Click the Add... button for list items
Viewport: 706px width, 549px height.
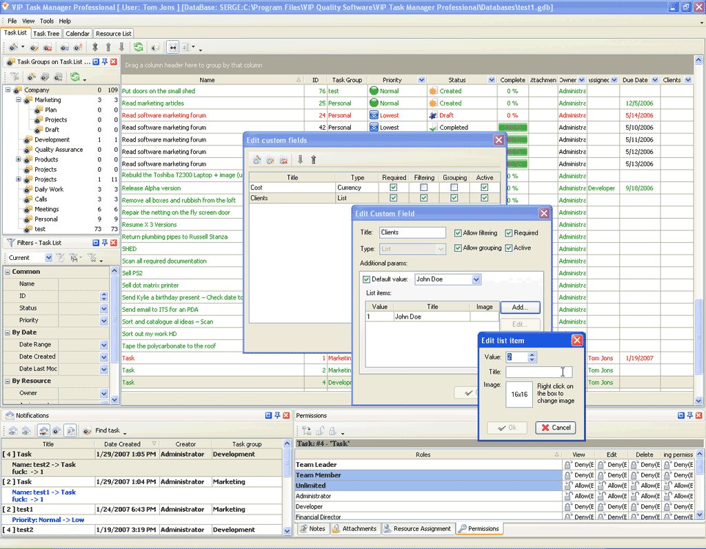[520, 308]
